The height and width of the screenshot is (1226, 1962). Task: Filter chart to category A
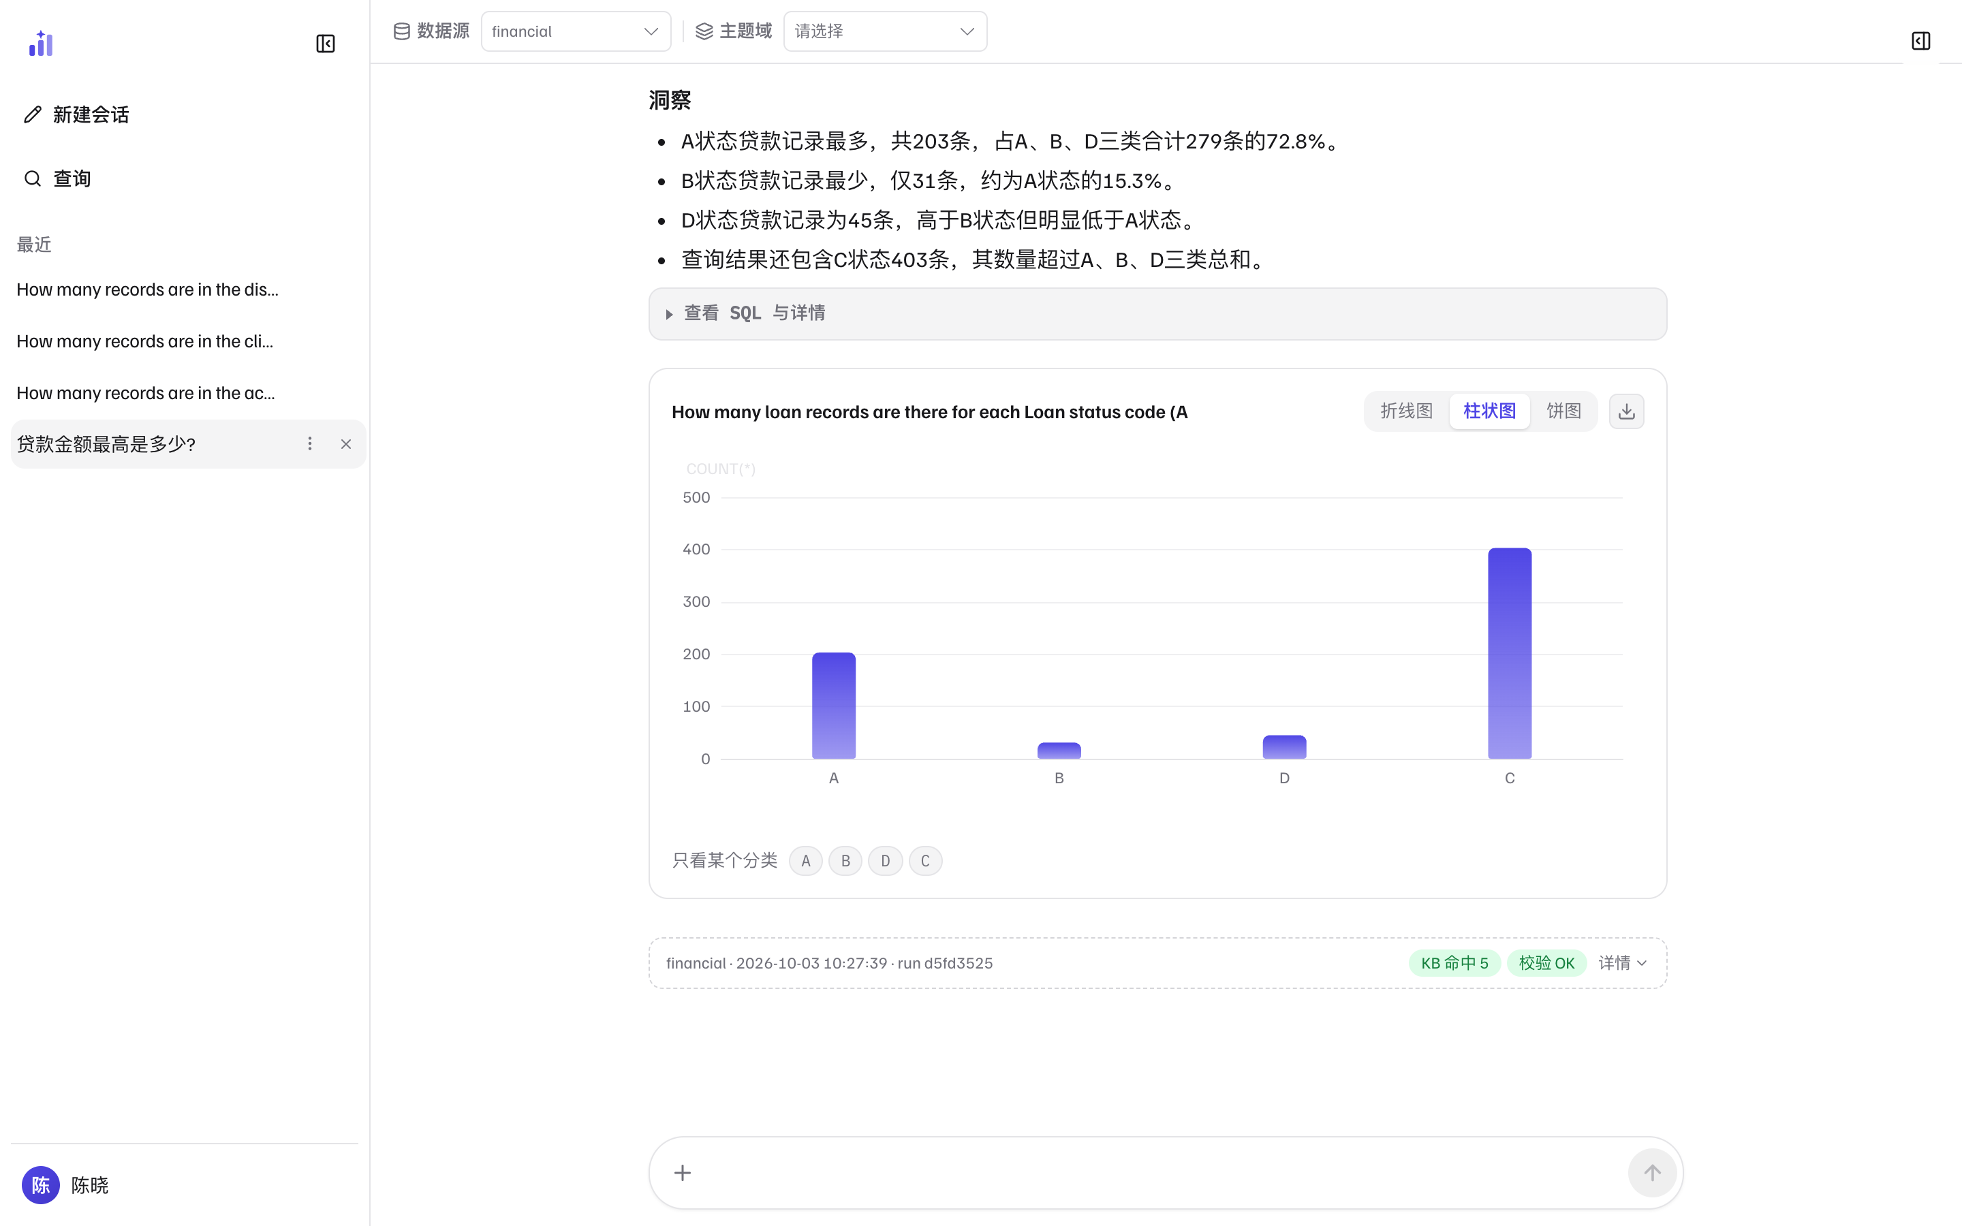click(806, 861)
